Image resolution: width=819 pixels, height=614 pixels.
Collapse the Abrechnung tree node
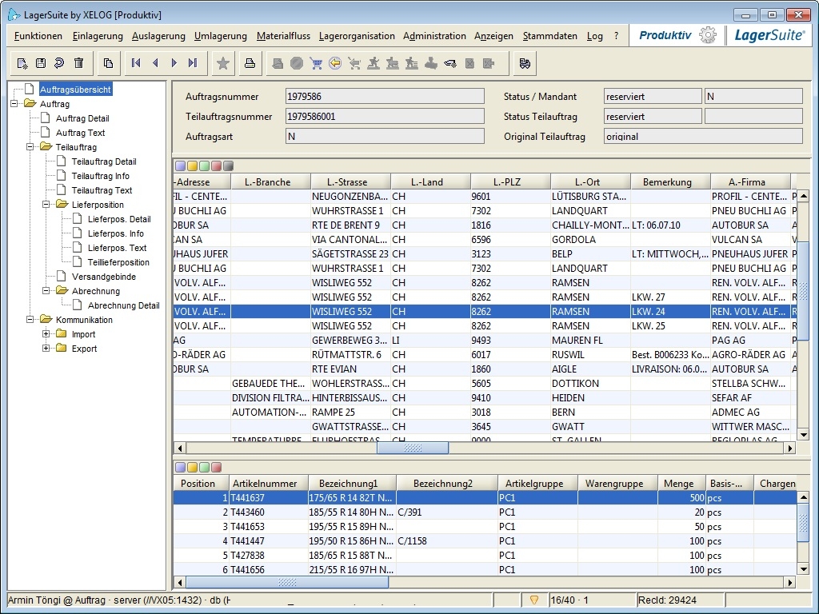[46, 291]
